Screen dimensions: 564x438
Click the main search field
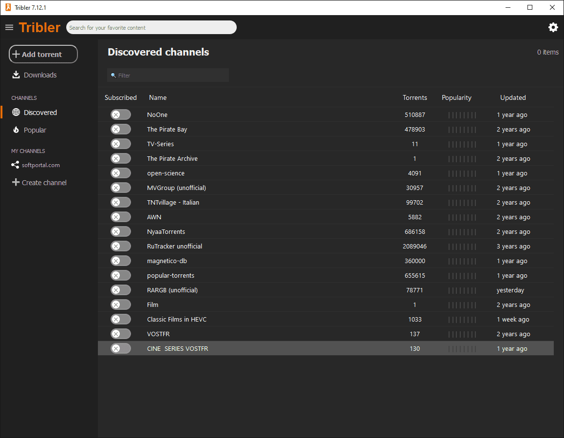pyautogui.click(x=151, y=27)
